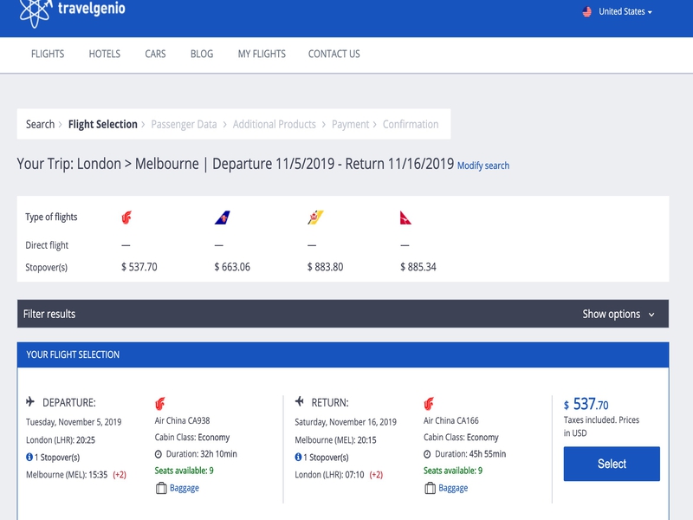Click the Tuesday, November 5, 2019 date

tap(74, 422)
